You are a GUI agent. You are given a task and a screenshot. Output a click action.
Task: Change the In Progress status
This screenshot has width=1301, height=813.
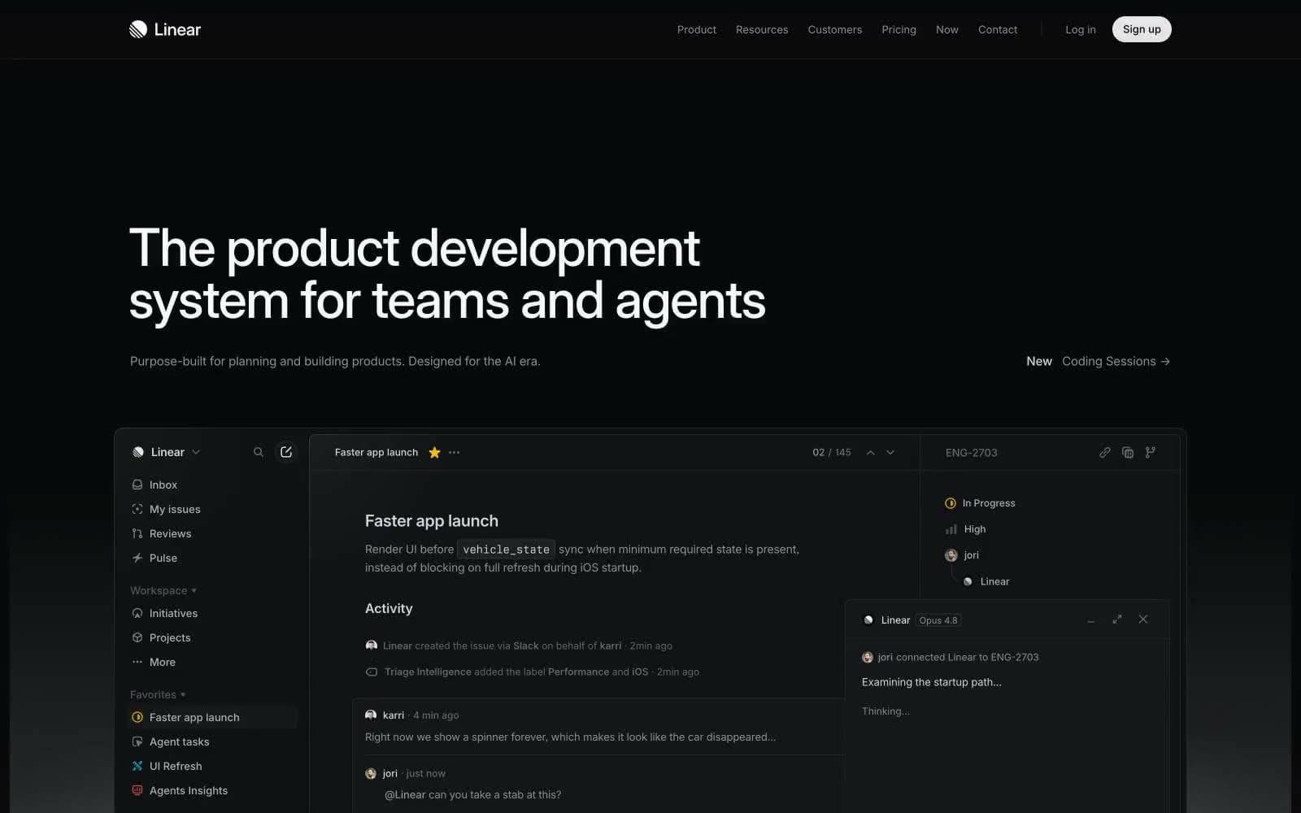pos(980,503)
